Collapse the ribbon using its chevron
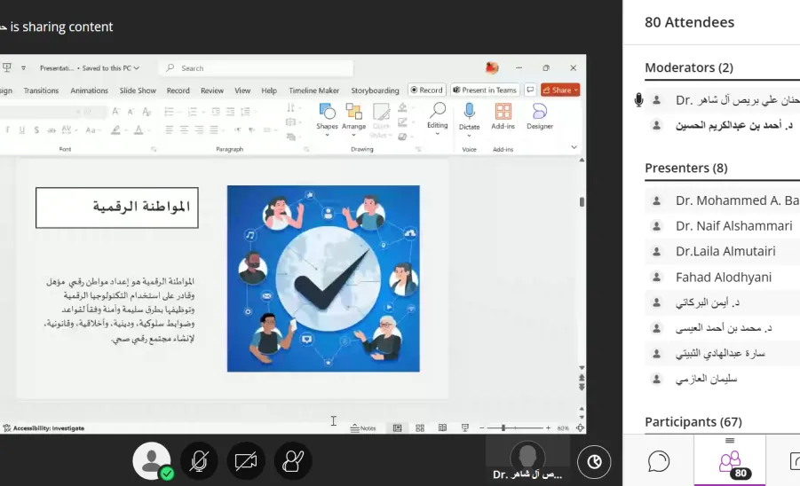 (574, 147)
